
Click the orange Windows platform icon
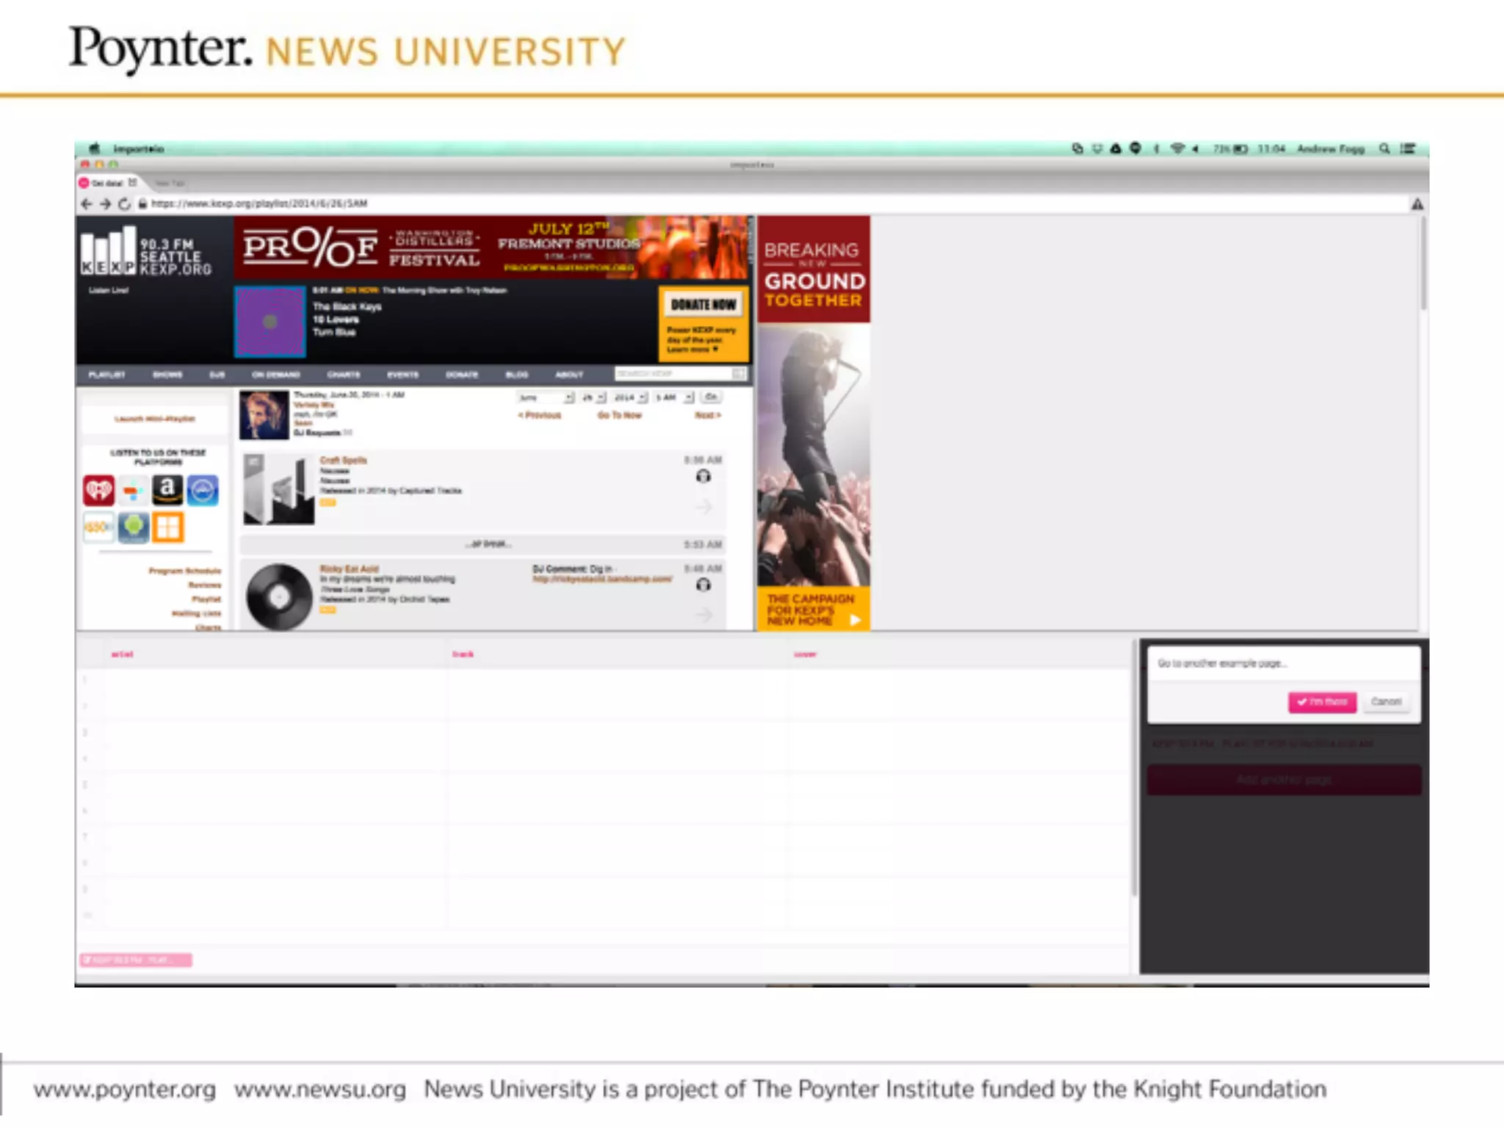point(168,527)
